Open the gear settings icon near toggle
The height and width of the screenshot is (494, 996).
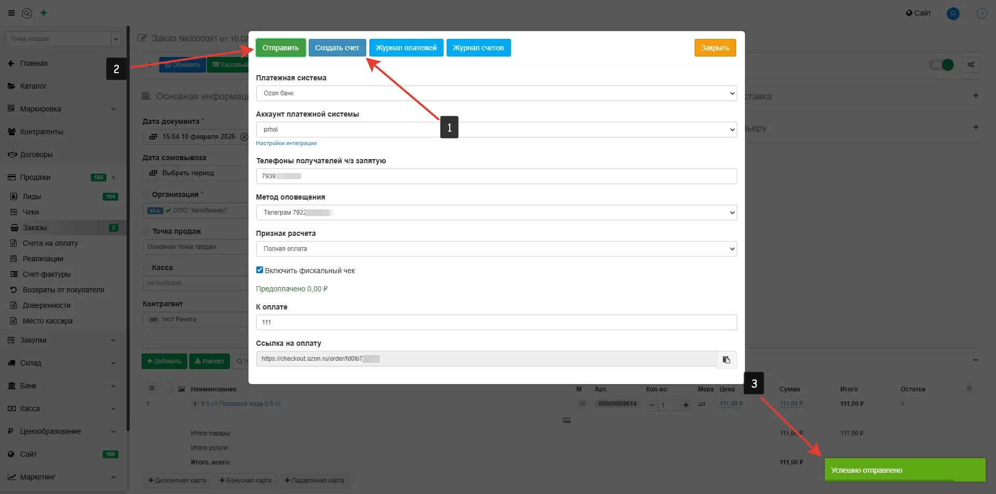(971, 65)
